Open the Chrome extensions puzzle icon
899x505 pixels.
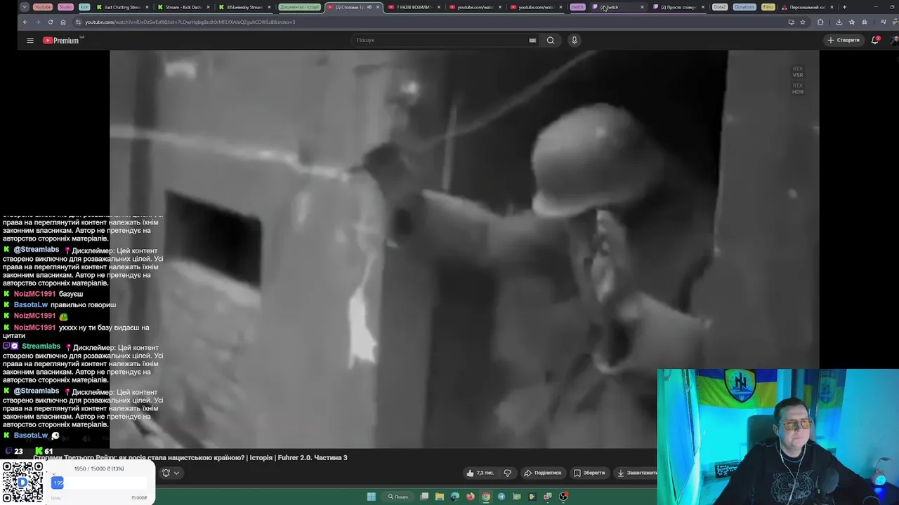(820, 22)
